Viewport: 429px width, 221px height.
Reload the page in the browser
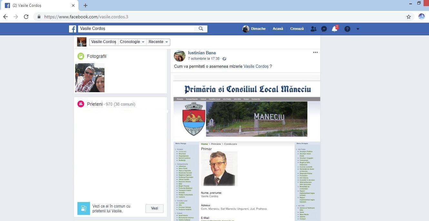click(x=26, y=17)
